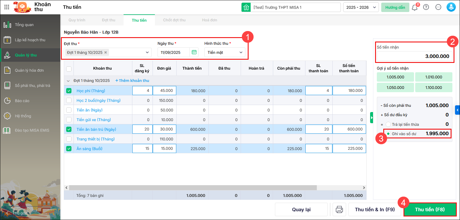Open the user profile avatar
460x220 pixels.
pos(451,7)
